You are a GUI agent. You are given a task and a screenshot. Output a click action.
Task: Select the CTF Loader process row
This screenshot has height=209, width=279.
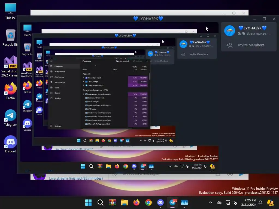tap(115, 109)
